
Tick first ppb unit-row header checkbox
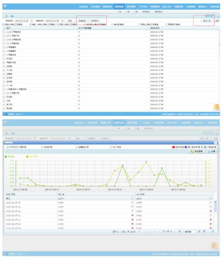click(132, 198)
